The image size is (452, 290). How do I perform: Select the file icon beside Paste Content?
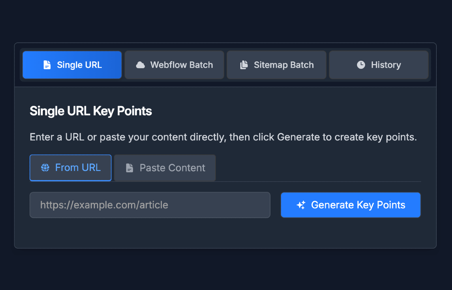pyautogui.click(x=129, y=168)
